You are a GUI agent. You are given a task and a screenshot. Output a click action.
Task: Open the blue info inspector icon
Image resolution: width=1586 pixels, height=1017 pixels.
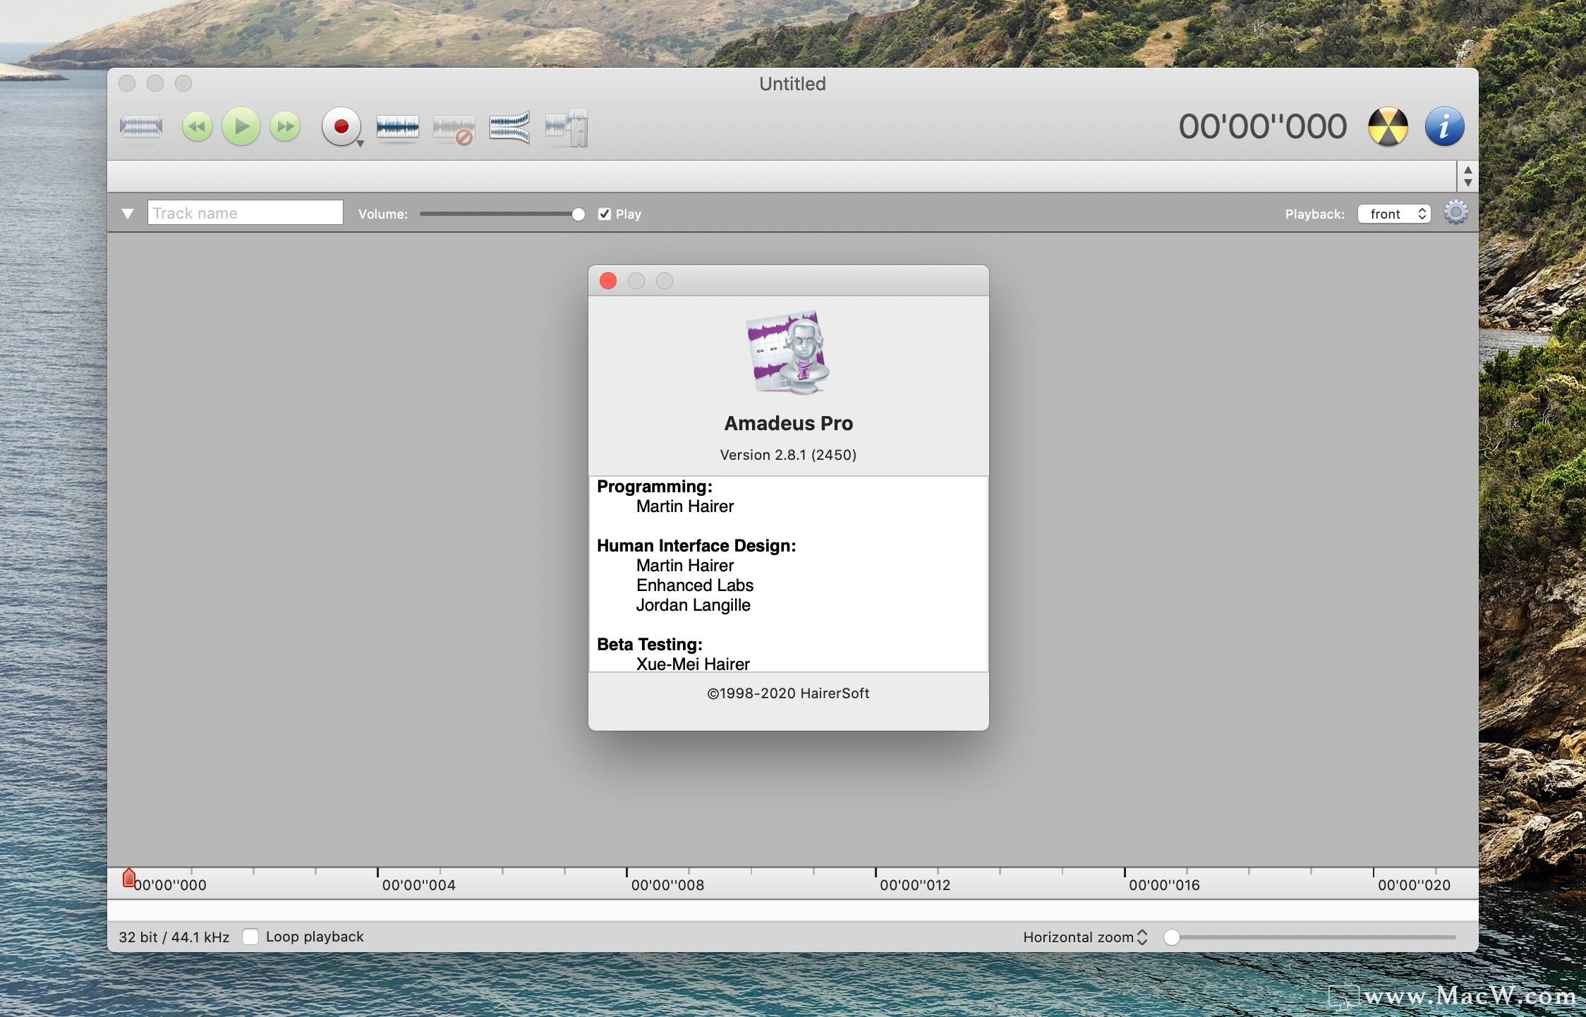coord(1444,127)
